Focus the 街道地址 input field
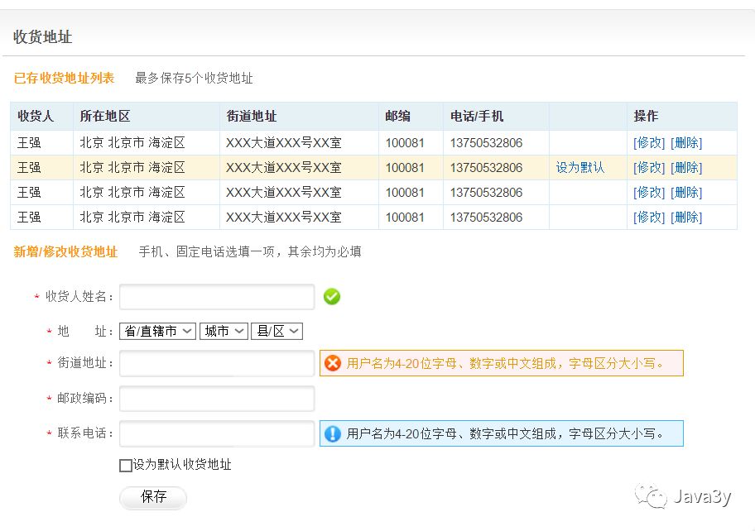This screenshot has height=531, width=755. 217,363
